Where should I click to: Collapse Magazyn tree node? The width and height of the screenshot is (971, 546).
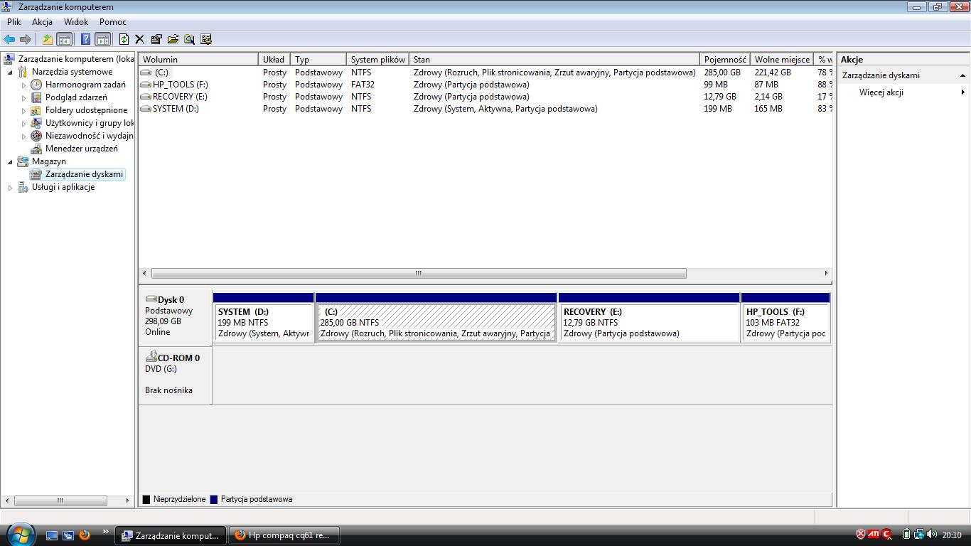(x=10, y=161)
